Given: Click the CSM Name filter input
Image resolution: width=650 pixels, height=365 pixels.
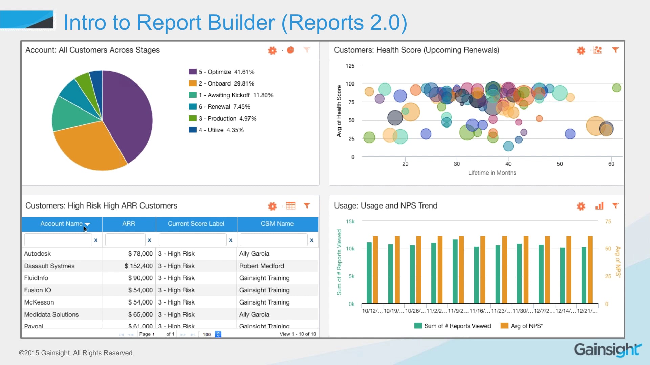Looking at the screenshot, I should (x=274, y=240).
